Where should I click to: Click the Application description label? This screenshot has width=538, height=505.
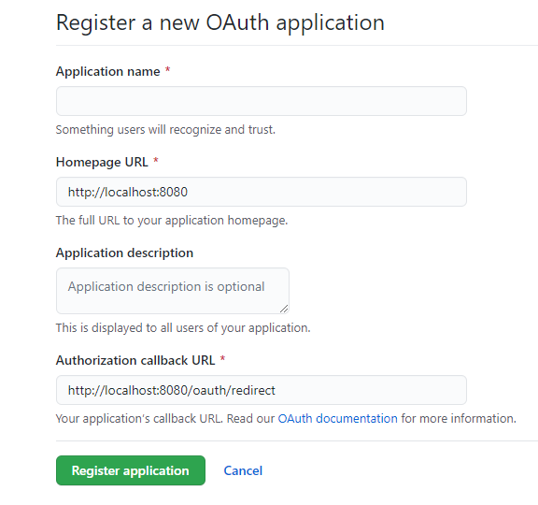coord(124,252)
